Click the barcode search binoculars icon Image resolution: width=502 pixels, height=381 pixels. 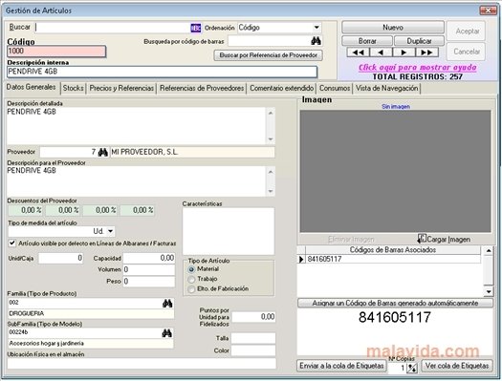(x=316, y=41)
